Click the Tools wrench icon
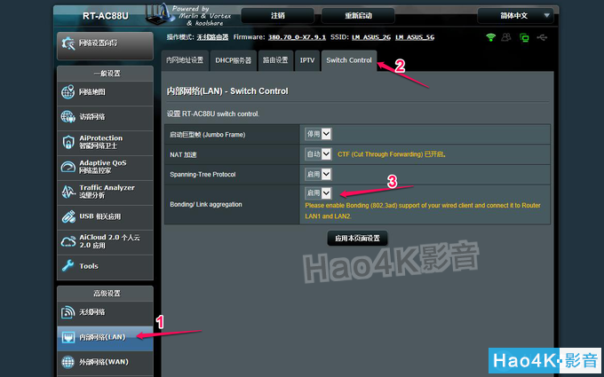This screenshot has width=604, height=377. click(x=68, y=266)
